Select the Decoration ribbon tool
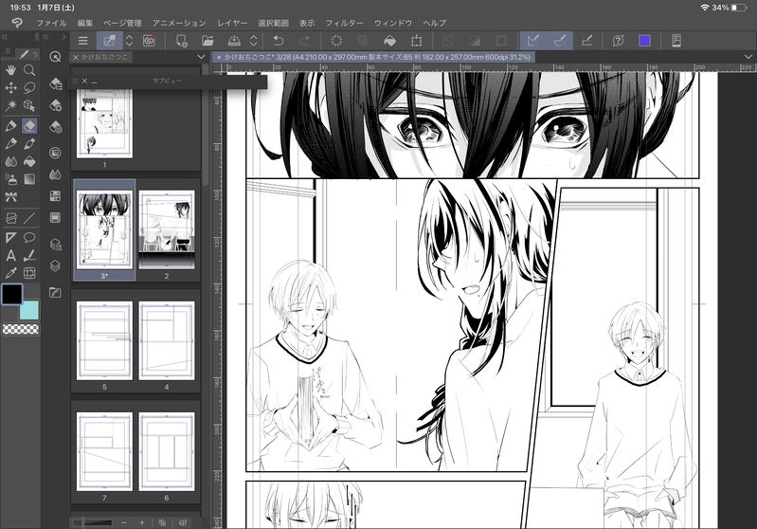Screen dimensions: 757x529 tap(10, 197)
